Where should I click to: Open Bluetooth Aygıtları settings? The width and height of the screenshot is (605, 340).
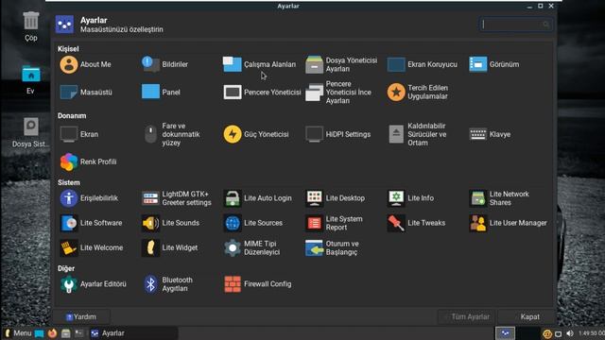coord(167,284)
